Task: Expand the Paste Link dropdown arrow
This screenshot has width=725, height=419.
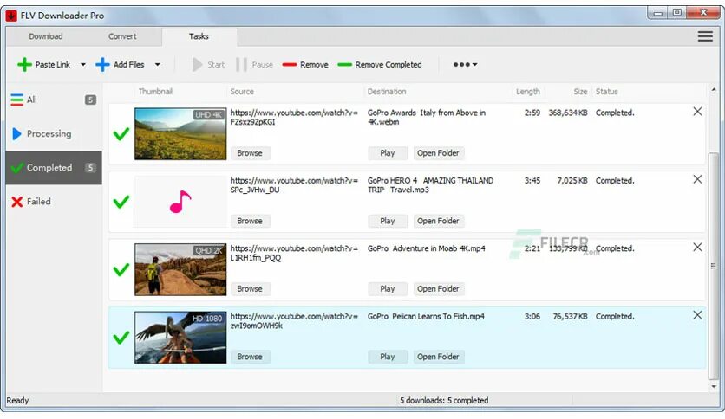Action: [83, 65]
